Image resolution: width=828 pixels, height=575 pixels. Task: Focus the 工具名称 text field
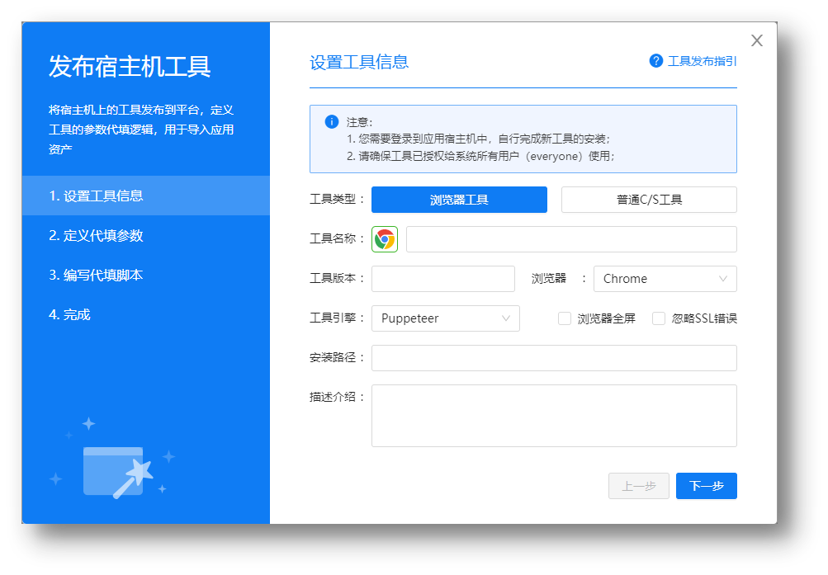point(570,239)
